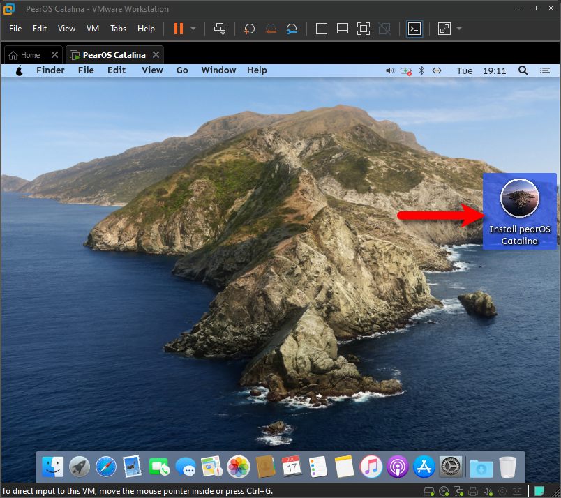Open the VM menu

(93, 29)
